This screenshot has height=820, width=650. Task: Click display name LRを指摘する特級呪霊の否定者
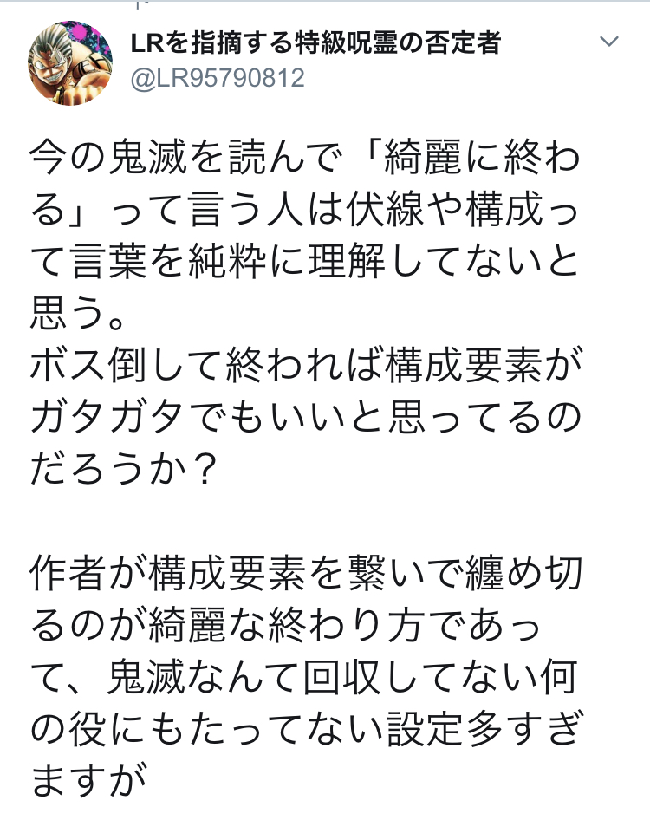click(315, 42)
